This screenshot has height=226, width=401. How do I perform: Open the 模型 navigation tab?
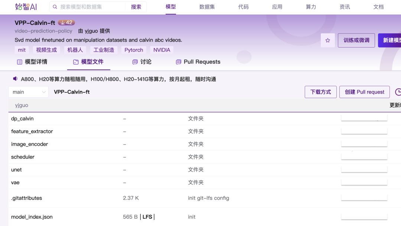point(170,7)
